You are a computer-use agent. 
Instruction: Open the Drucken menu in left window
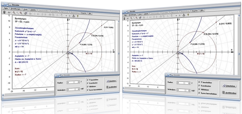tap(84, 13)
